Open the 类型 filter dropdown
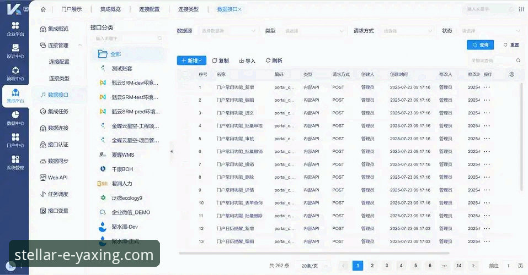Viewport: 528px width, 275px height. (313, 31)
